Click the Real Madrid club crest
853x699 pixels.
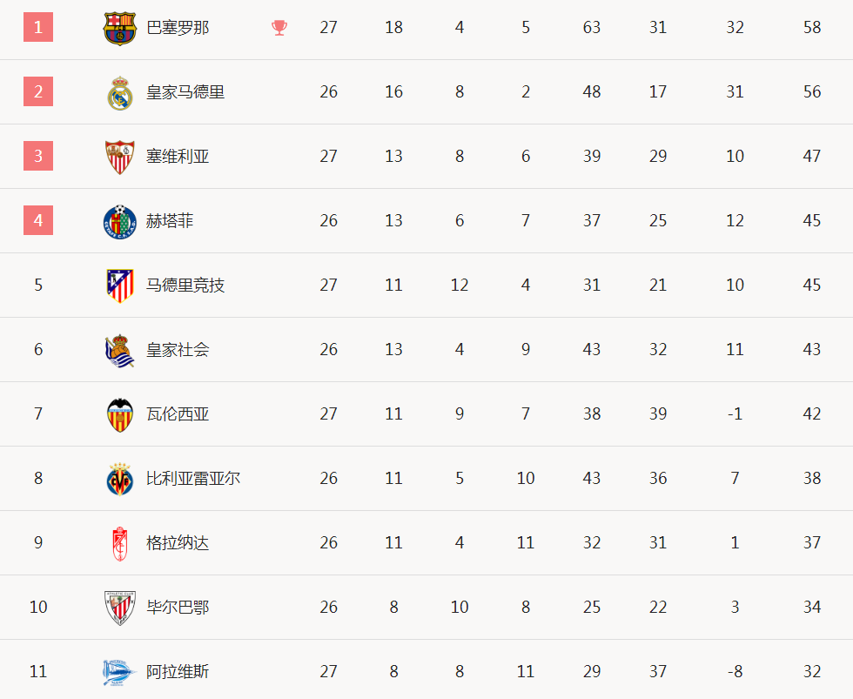click(x=120, y=93)
